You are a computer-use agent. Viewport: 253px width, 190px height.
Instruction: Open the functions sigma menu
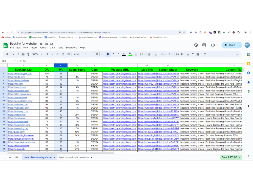[205, 54]
